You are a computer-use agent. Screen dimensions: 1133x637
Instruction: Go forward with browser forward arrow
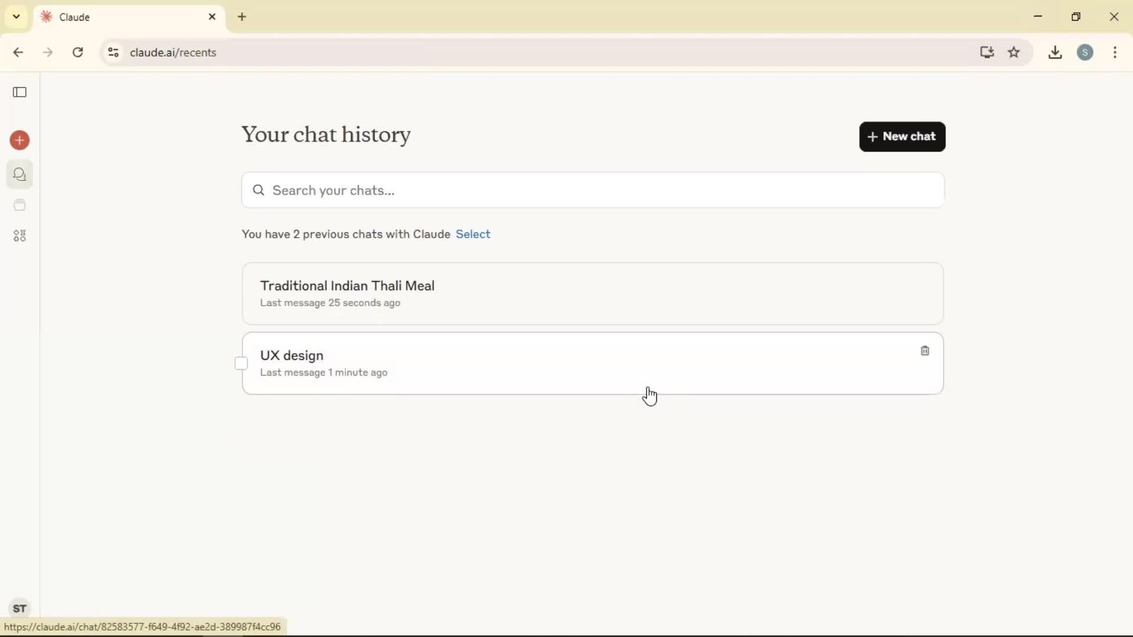point(48,52)
